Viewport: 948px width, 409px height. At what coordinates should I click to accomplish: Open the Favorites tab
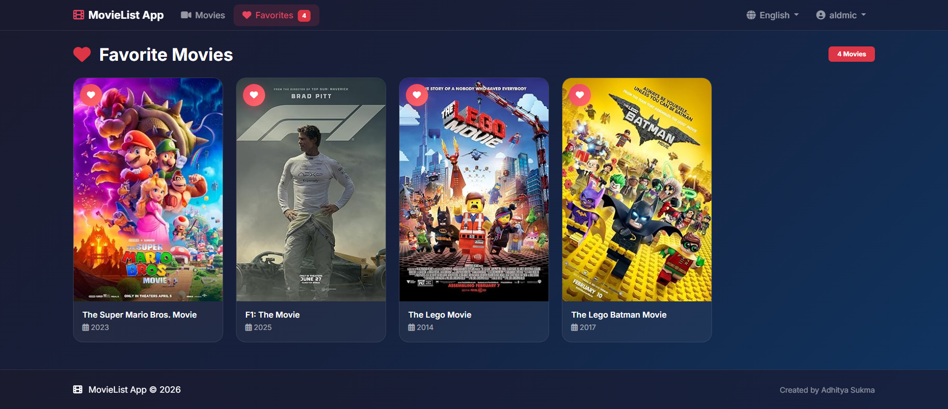pos(276,15)
